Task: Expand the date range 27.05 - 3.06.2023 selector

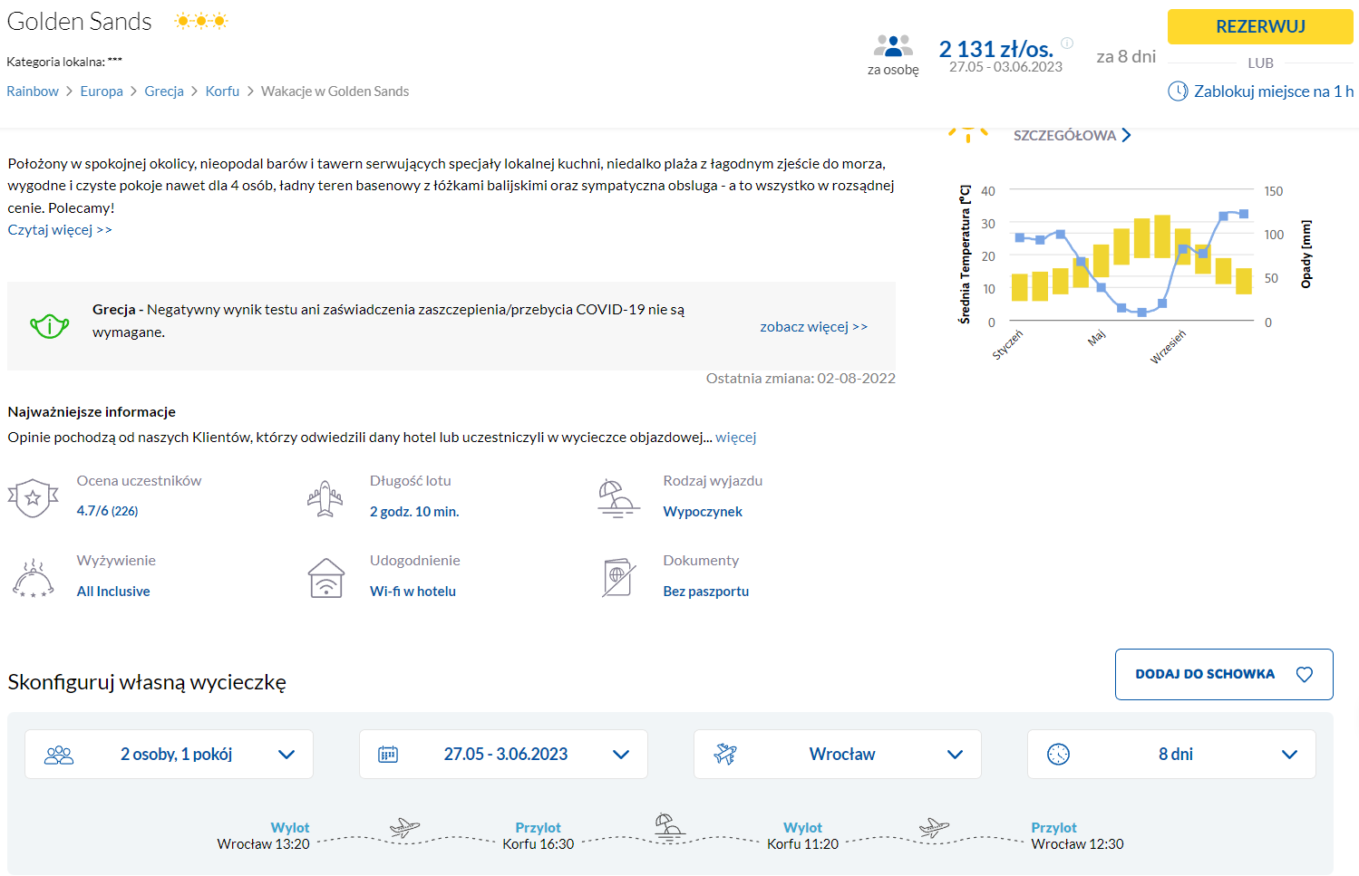Action: coord(503,754)
